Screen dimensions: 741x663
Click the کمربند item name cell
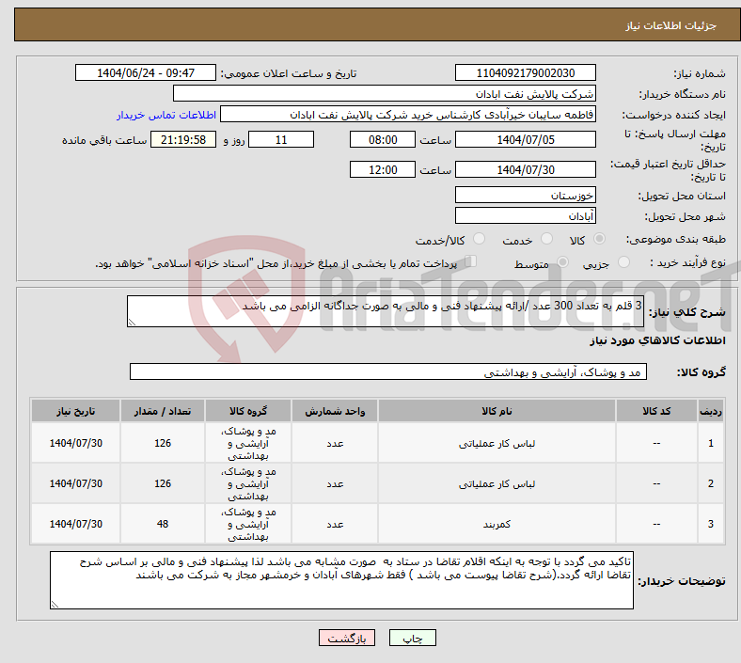click(497, 524)
